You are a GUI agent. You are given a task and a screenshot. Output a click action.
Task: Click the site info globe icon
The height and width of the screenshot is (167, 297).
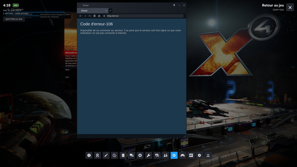104,16
